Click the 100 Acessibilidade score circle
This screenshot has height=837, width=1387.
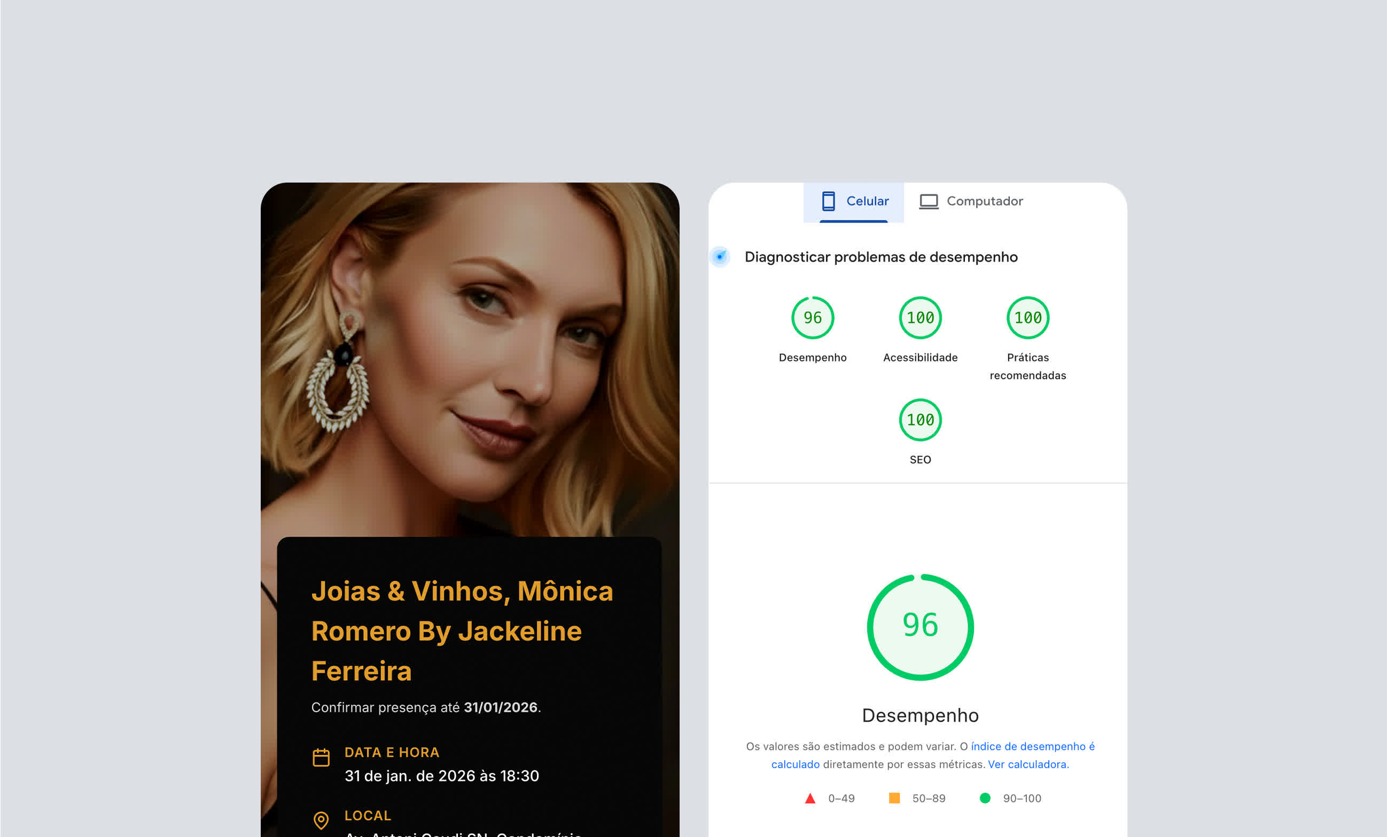(x=919, y=318)
